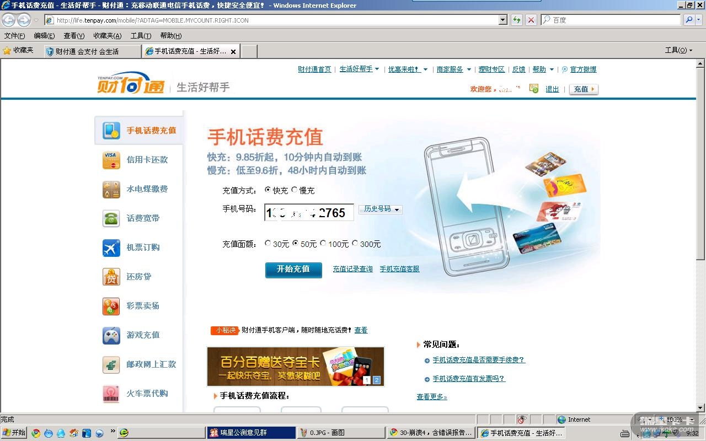Open the recent pages arrow beside Forward
The width and height of the screenshot is (706, 441).
pyautogui.click(x=36, y=20)
